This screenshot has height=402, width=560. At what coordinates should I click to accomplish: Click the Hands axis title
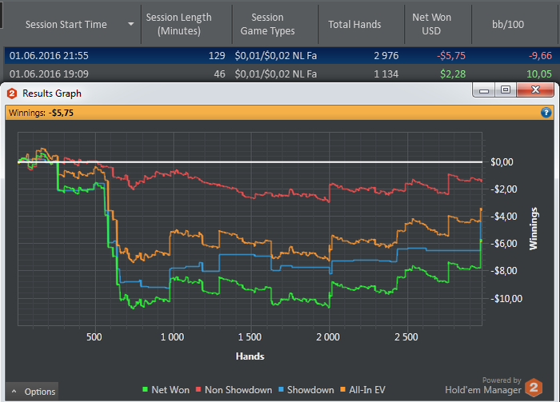pos(250,356)
